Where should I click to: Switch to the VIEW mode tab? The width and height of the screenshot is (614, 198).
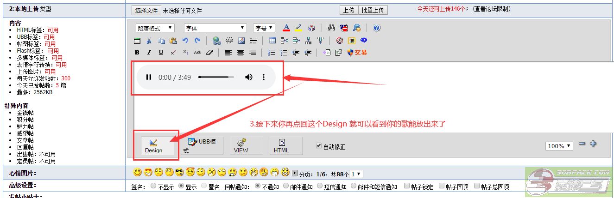tap(241, 146)
